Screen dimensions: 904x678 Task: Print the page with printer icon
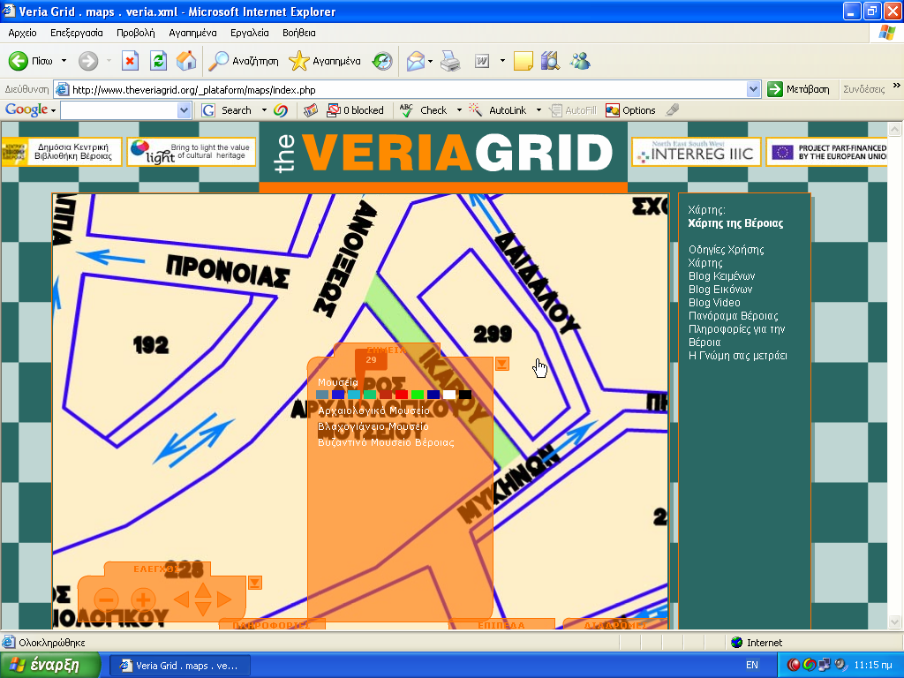(x=450, y=61)
